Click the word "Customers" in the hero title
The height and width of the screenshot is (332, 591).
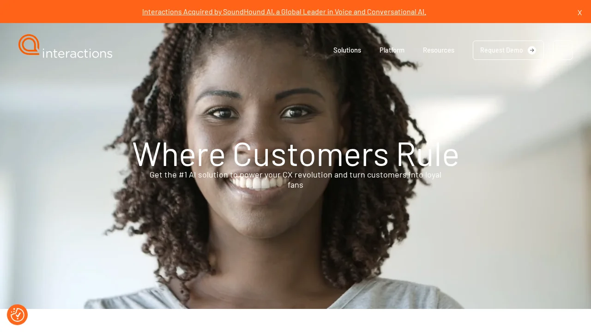[x=310, y=154]
